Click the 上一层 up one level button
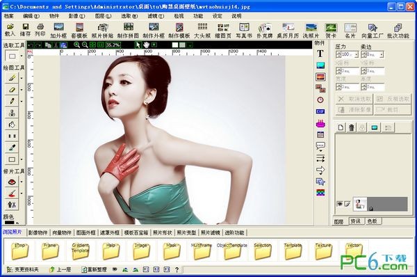 coord(60,269)
